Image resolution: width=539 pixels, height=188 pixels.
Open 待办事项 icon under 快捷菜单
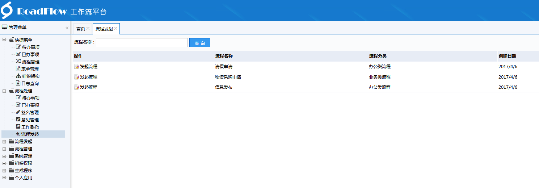[18, 47]
